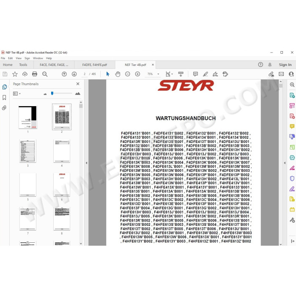Open the Window menu

(x=38, y=58)
